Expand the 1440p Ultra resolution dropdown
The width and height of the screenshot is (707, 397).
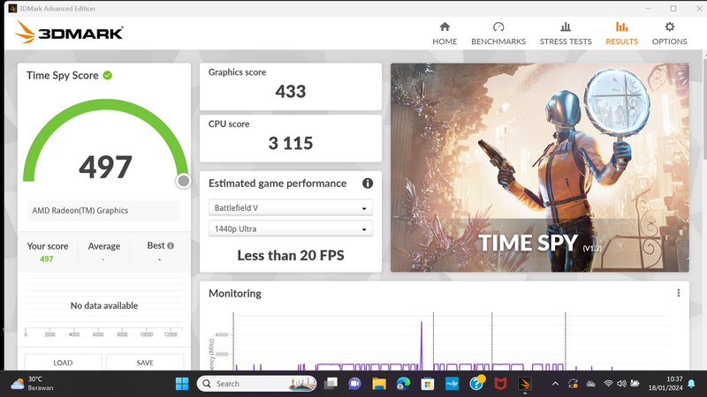pyautogui.click(x=291, y=229)
